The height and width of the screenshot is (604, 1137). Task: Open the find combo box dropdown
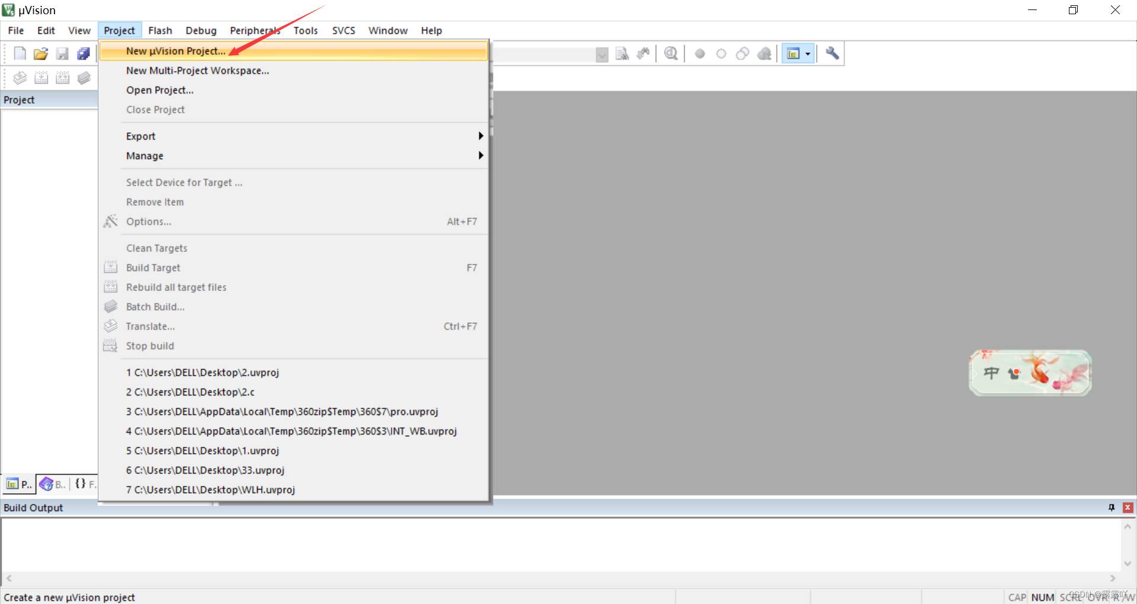pos(602,55)
